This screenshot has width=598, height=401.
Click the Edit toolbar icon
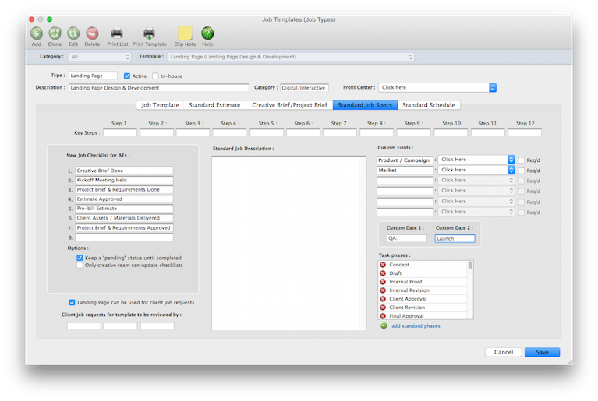(73, 33)
